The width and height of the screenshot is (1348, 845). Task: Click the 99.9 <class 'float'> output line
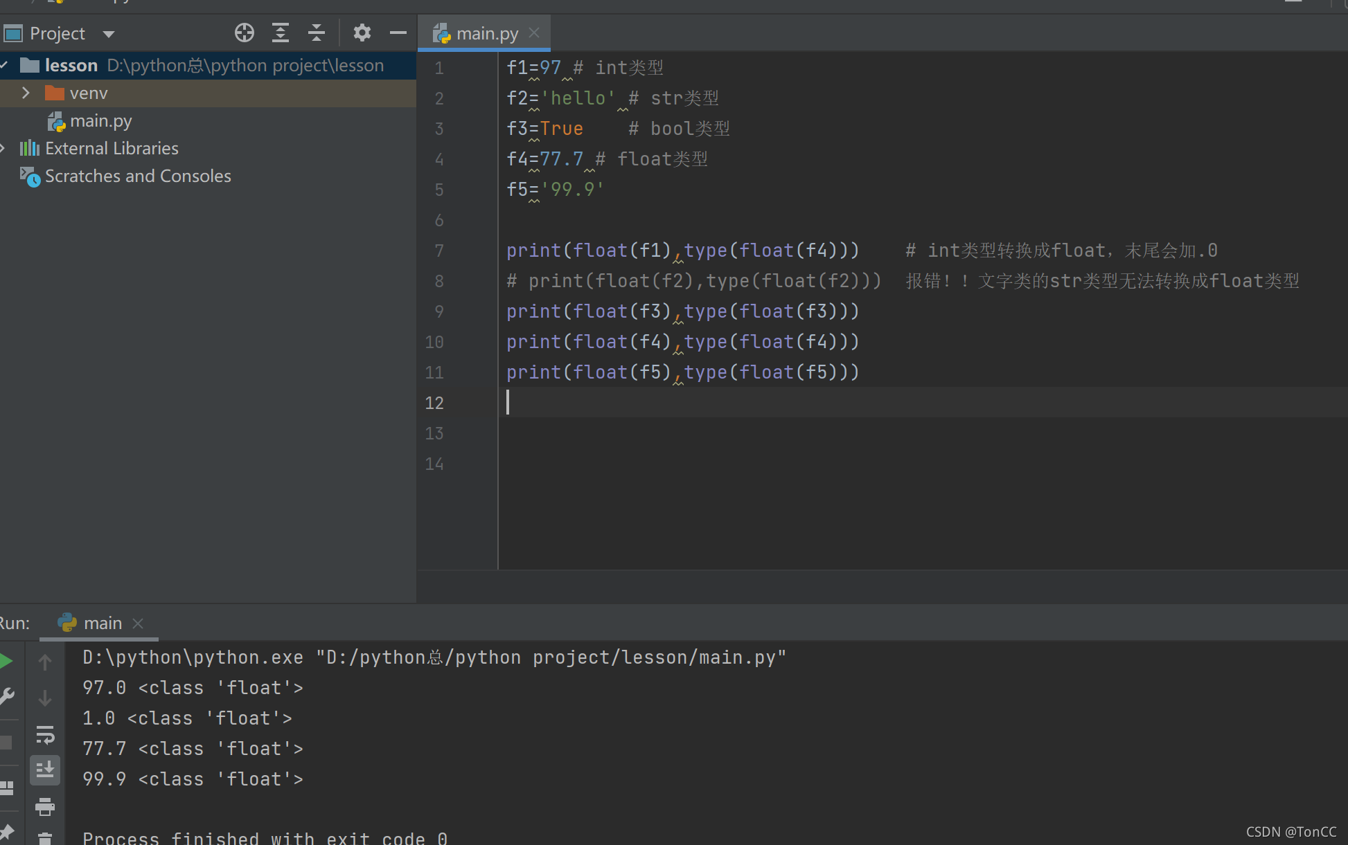tap(193, 779)
